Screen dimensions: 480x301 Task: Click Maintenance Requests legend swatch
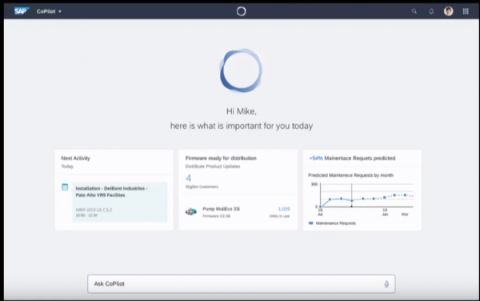click(x=310, y=223)
